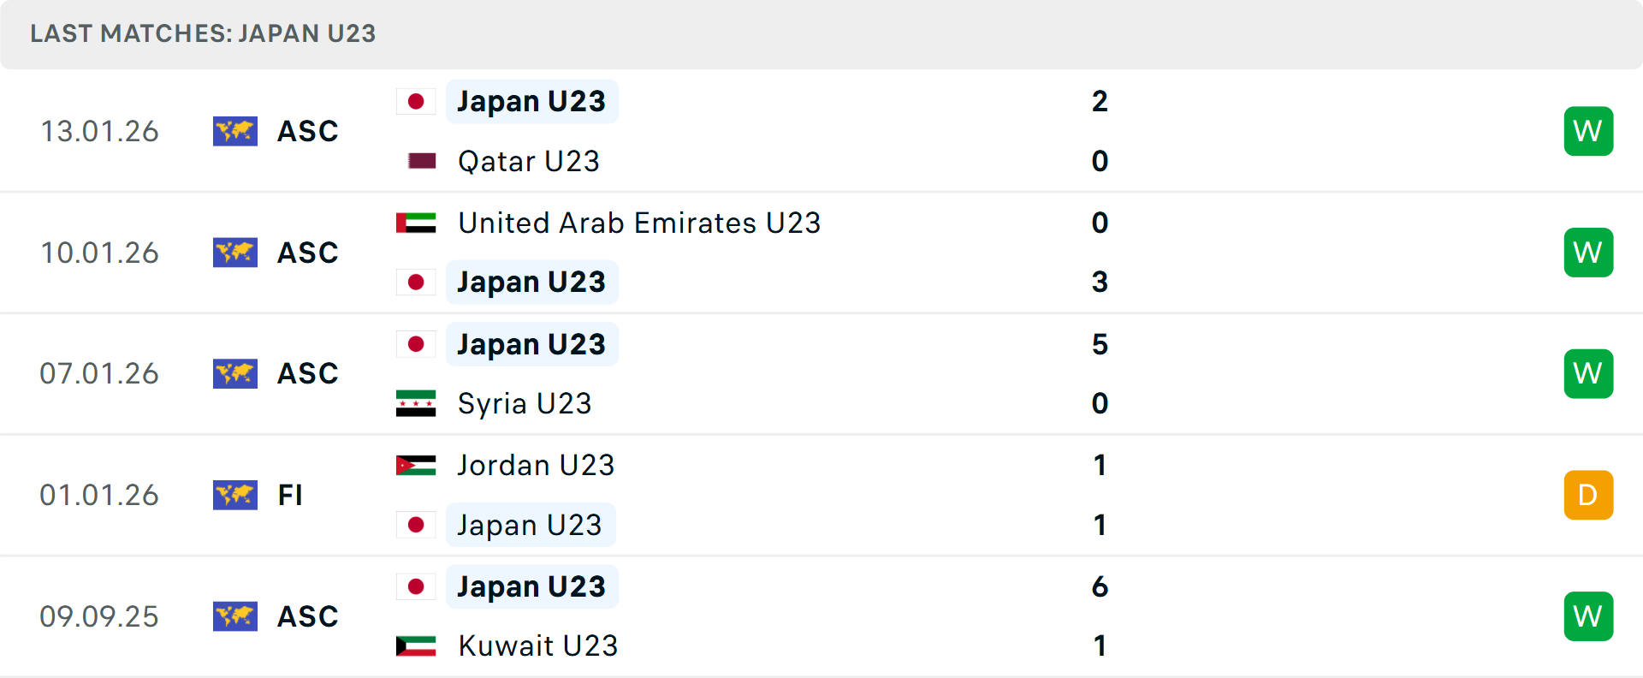Click Japan flag in the Qatar match
This screenshot has height=678, width=1643.
[416, 101]
